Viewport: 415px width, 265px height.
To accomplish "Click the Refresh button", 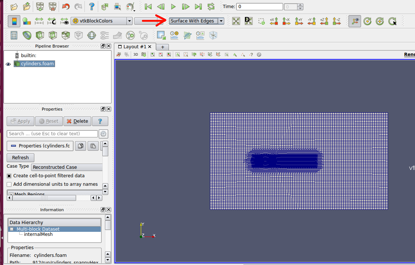I will click(x=20, y=158).
